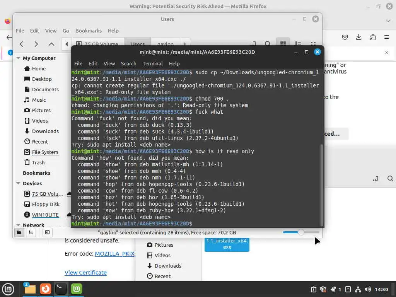Collapse the My Computer section
This screenshot has height=297, width=396.
click(18, 58)
